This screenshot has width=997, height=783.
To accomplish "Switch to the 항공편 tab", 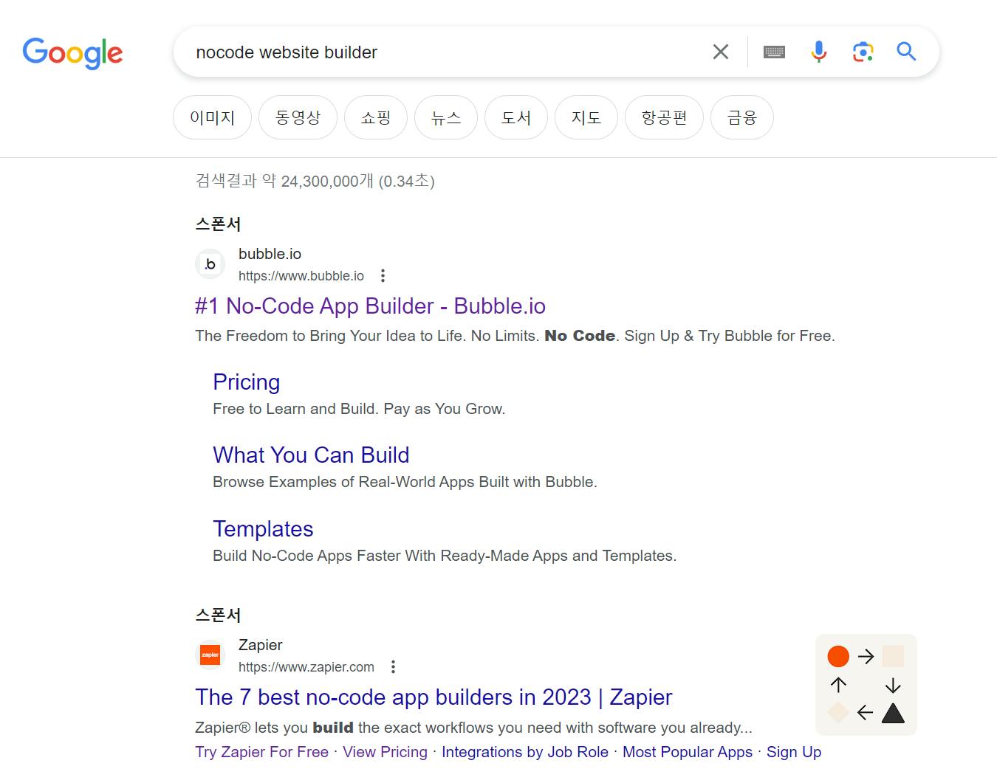I will click(664, 117).
